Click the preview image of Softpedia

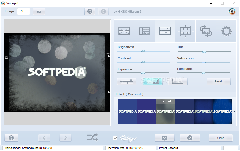pyautogui.click(x=57, y=72)
